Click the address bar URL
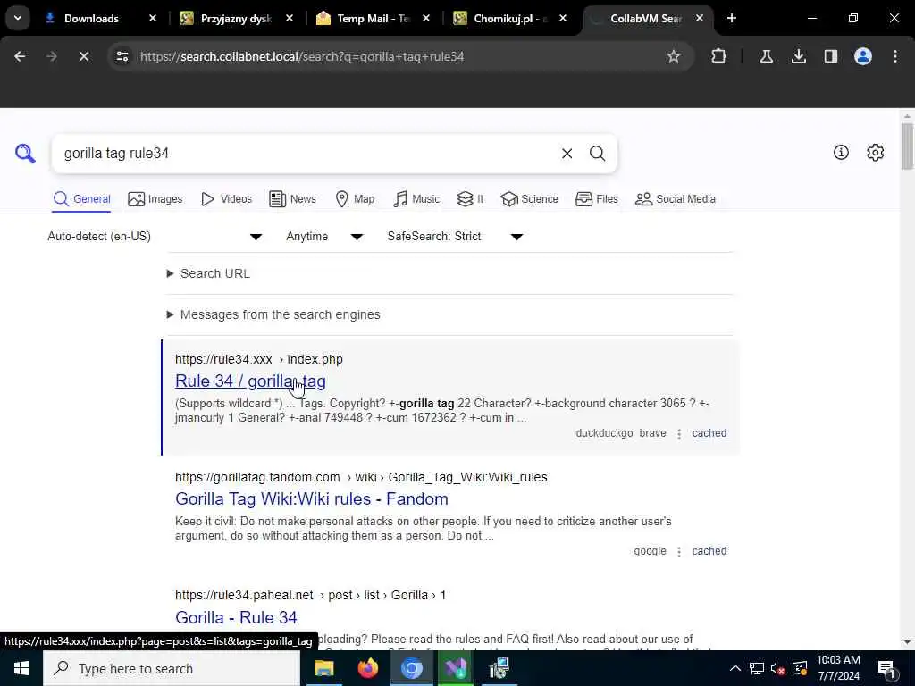This screenshot has height=686, width=915. [302, 56]
